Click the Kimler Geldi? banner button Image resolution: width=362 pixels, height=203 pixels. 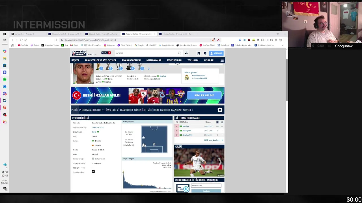(x=204, y=95)
